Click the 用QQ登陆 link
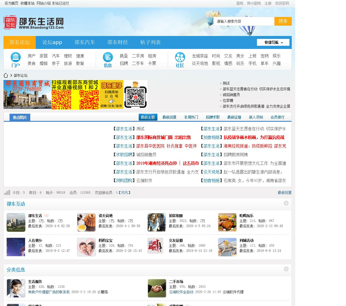The image size is (346, 306). point(254,3)
